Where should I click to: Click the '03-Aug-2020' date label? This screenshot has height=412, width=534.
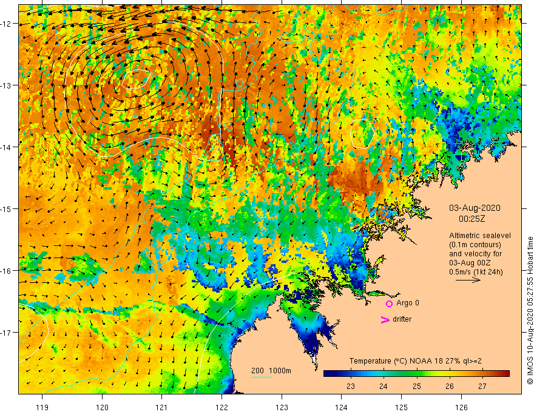(475, 208)
